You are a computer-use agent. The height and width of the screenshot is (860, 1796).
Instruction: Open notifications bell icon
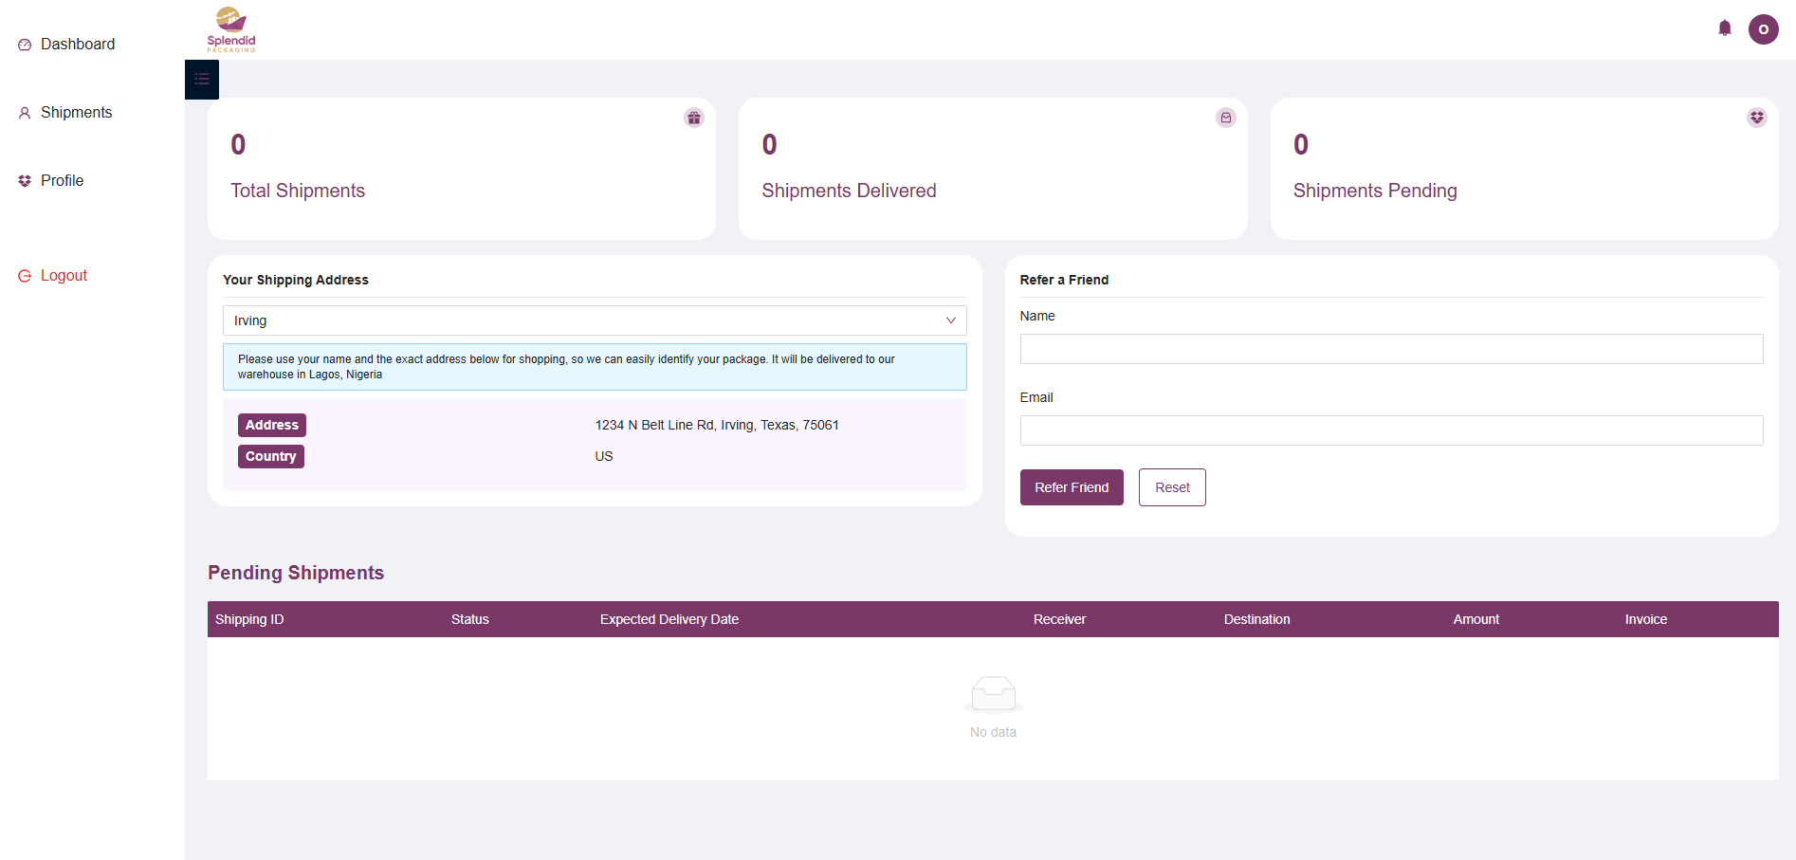point(1725,28)
